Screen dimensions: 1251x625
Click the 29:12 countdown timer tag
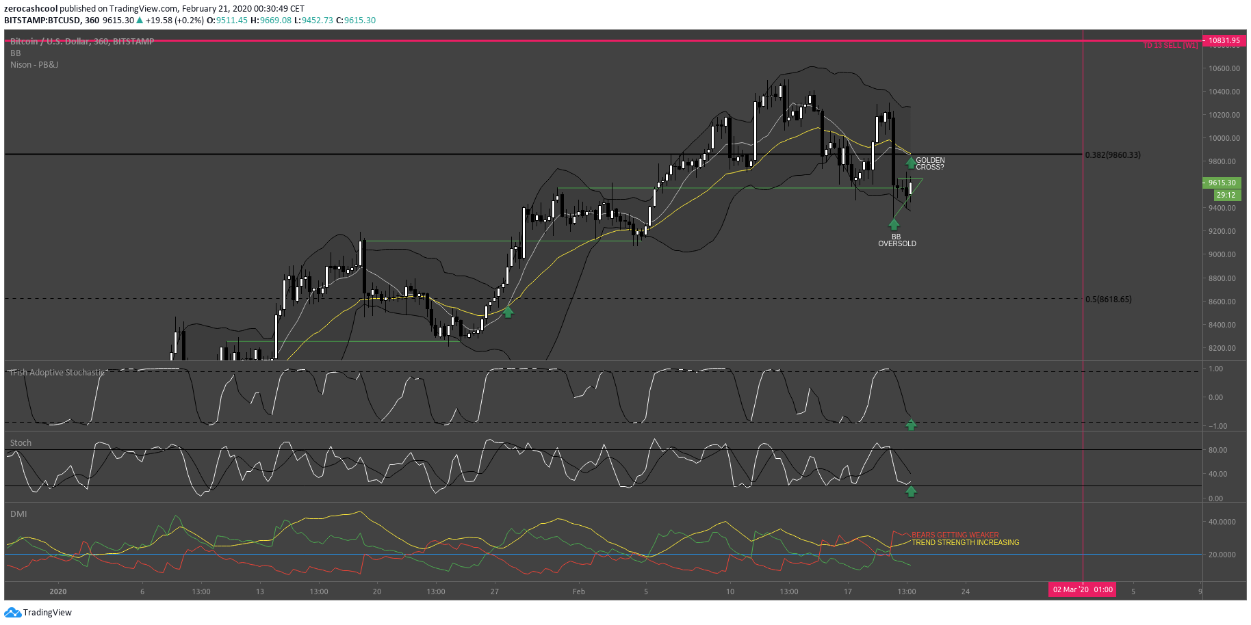(1226, 195)
